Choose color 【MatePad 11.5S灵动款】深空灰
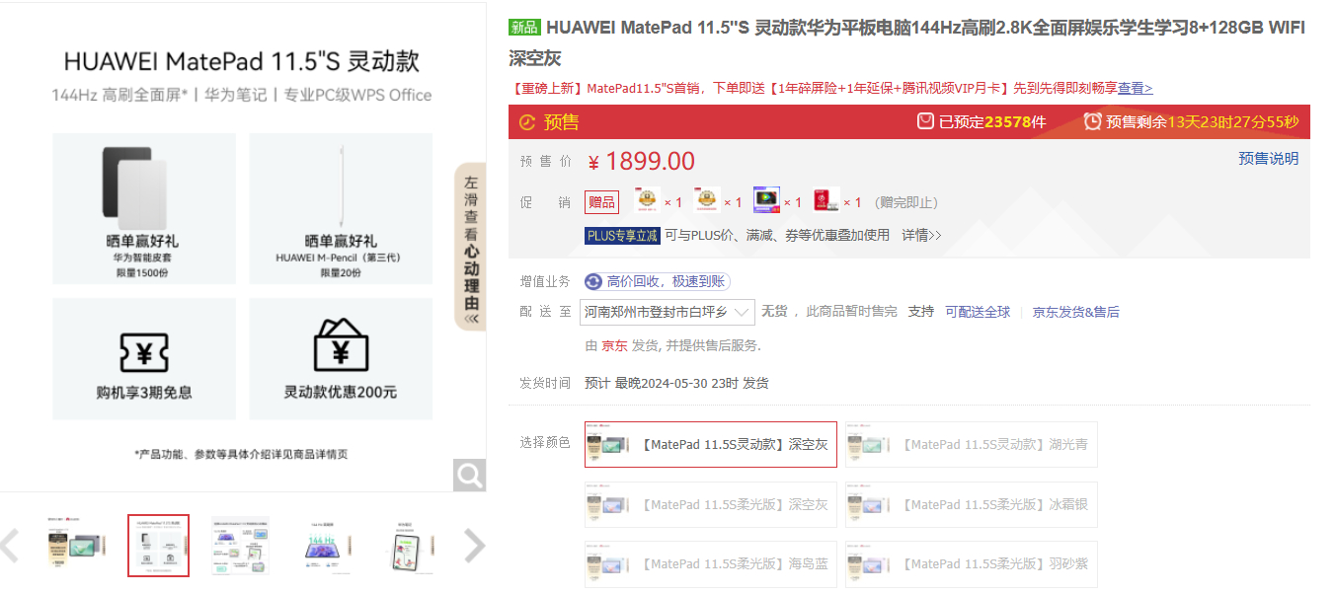This screenshot has height=594, width=1336. point(711,445)
